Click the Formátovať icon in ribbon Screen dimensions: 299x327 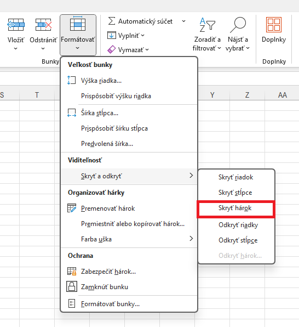pyautogui.click(x=78, y=24)
